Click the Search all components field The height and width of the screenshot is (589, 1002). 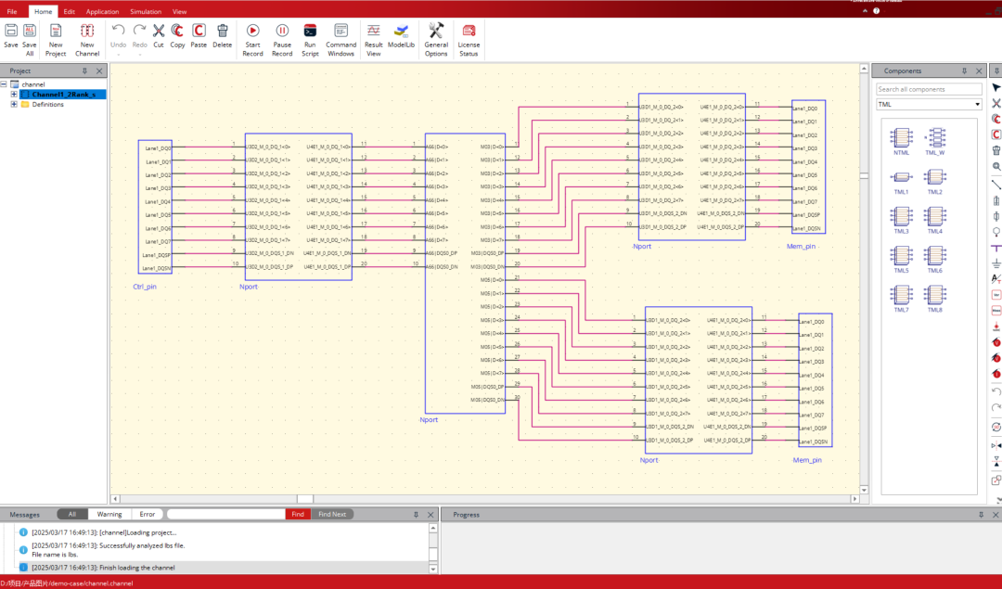tap(929, 89)
